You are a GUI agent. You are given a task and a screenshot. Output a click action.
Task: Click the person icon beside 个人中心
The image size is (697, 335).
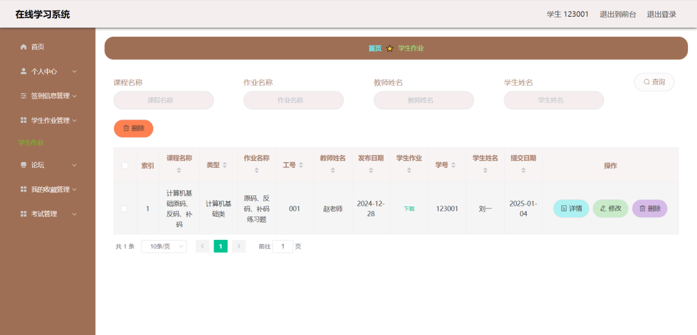coord(24,71)
